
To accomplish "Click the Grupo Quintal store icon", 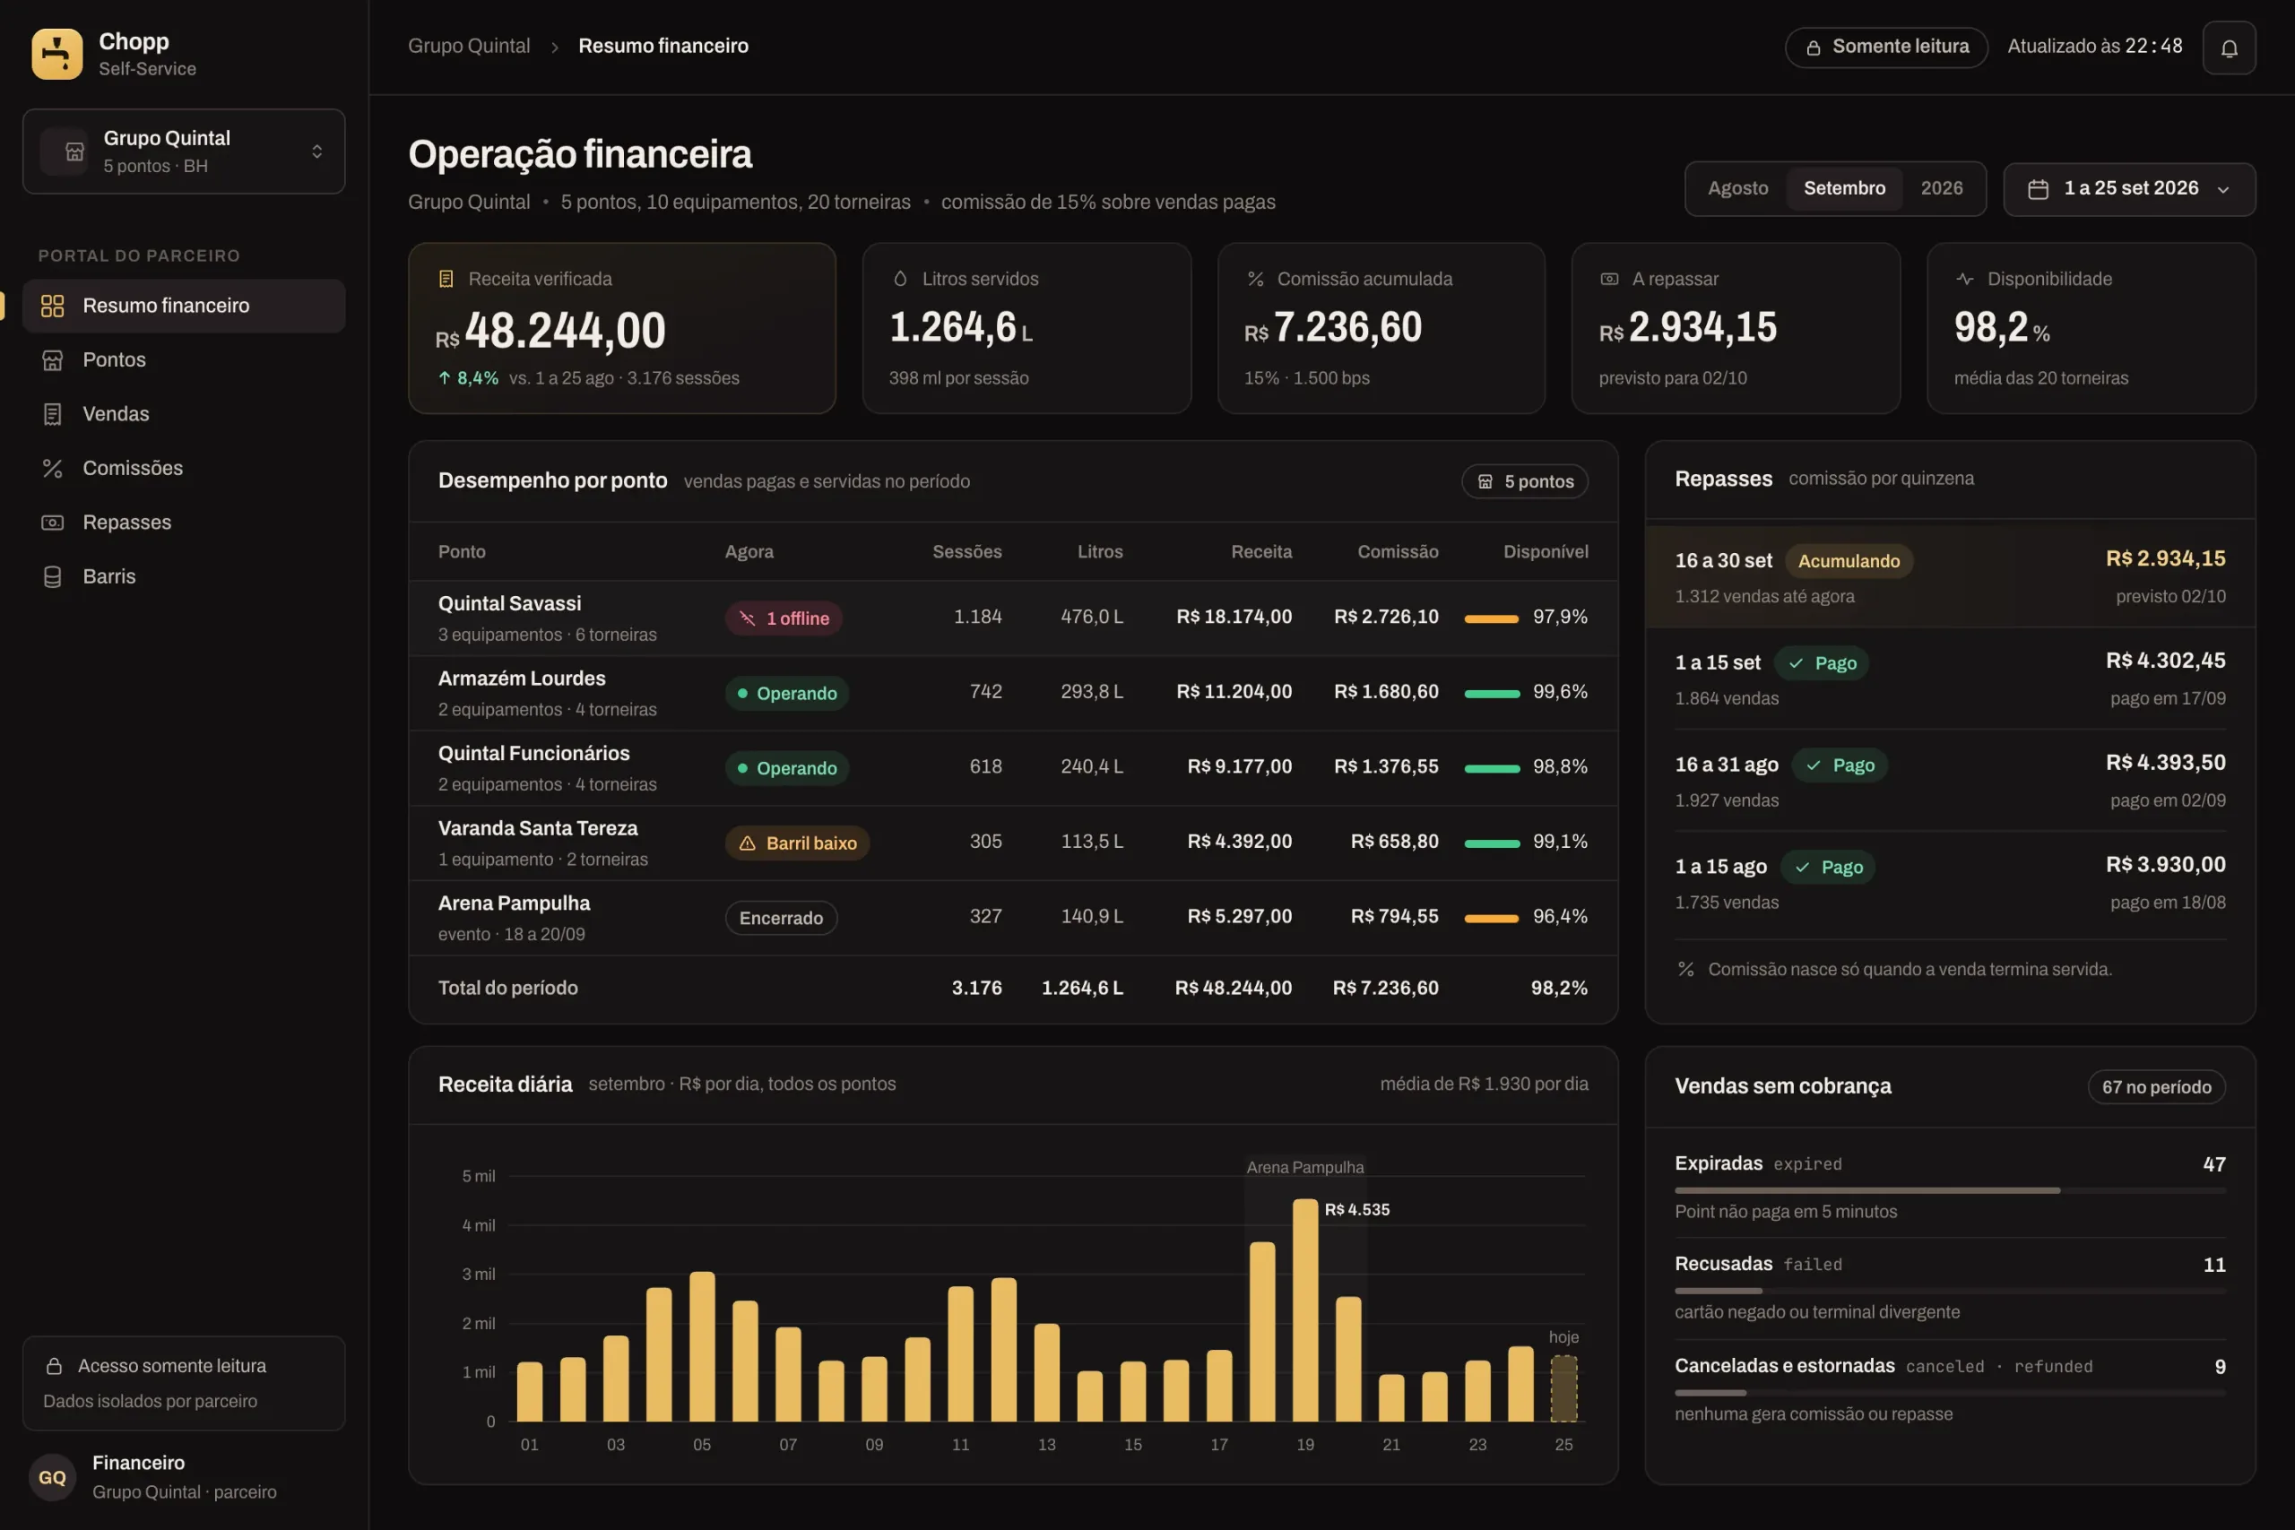I will point(74,151).
